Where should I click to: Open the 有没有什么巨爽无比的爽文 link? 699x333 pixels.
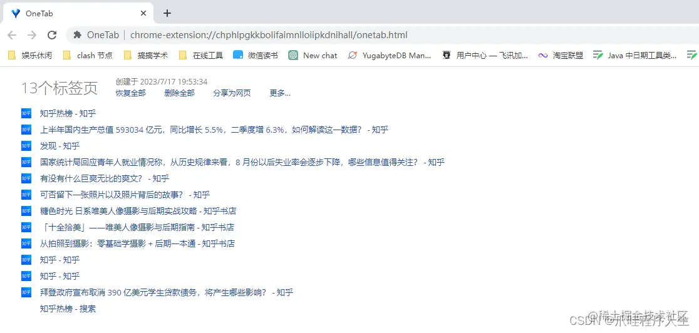(x=105, y=179)
